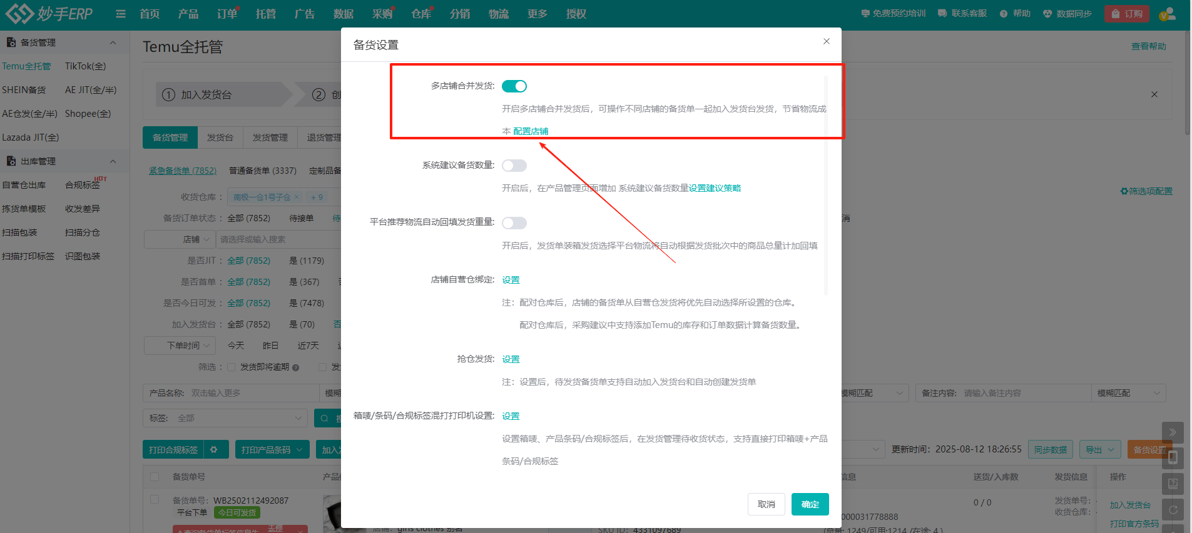Click the 联系客服 icon

pos(942,13)
